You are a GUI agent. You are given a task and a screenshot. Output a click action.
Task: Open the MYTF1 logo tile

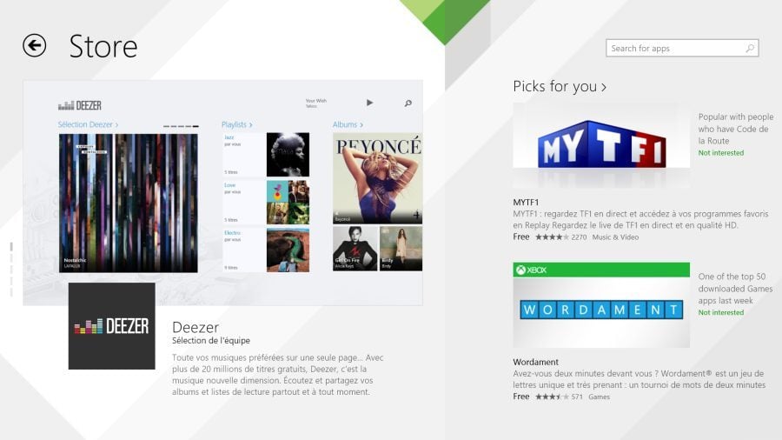(601, 144)
